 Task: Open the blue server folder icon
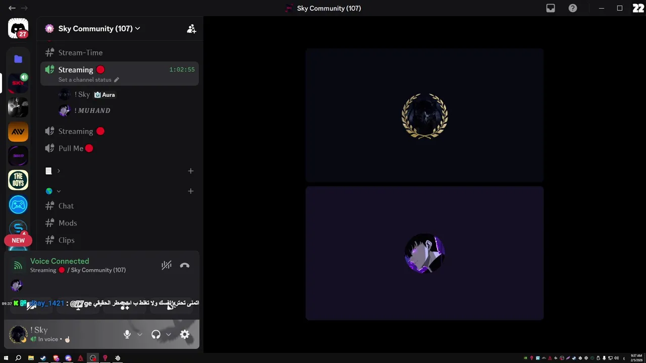click(x=18, y=59)
